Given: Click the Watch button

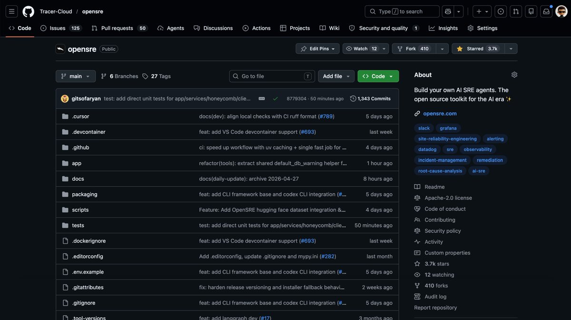Looking at the screenshot, I should tap(361, 49).
